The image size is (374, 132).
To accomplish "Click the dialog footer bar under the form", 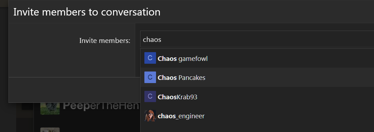I will 74,90.
